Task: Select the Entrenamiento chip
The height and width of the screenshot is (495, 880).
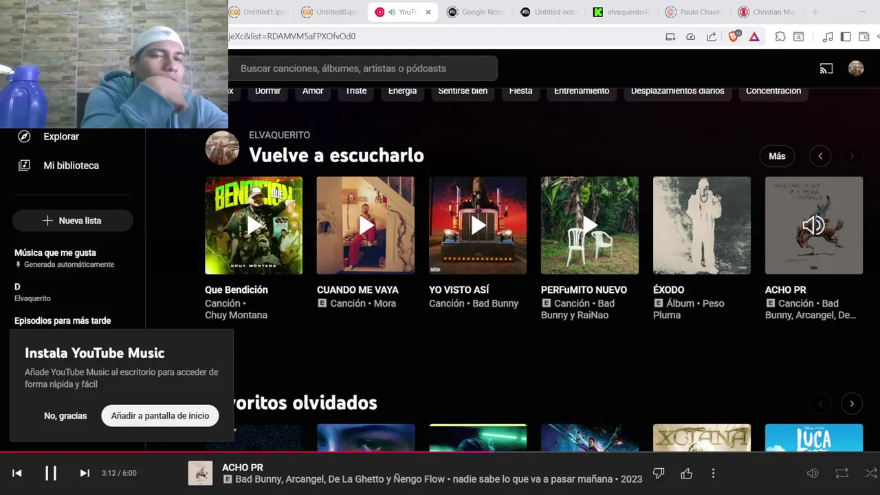Action: click(582, 91)
